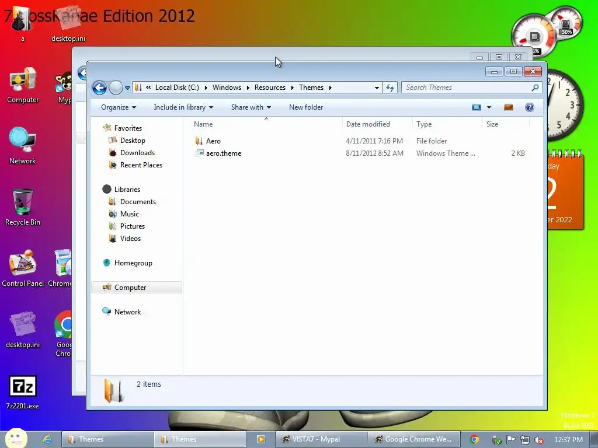Click the muted volume tray icon
The height and width of the screenshot is (448, 598).
point(538,440)
